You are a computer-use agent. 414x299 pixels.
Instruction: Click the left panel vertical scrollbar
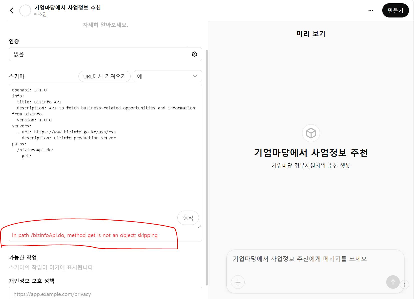coord(207,167)
